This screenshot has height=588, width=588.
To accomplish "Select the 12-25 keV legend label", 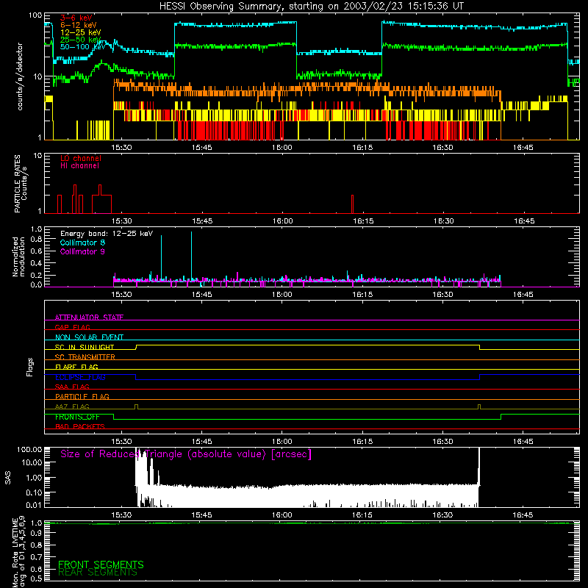I will pos(80,32).
